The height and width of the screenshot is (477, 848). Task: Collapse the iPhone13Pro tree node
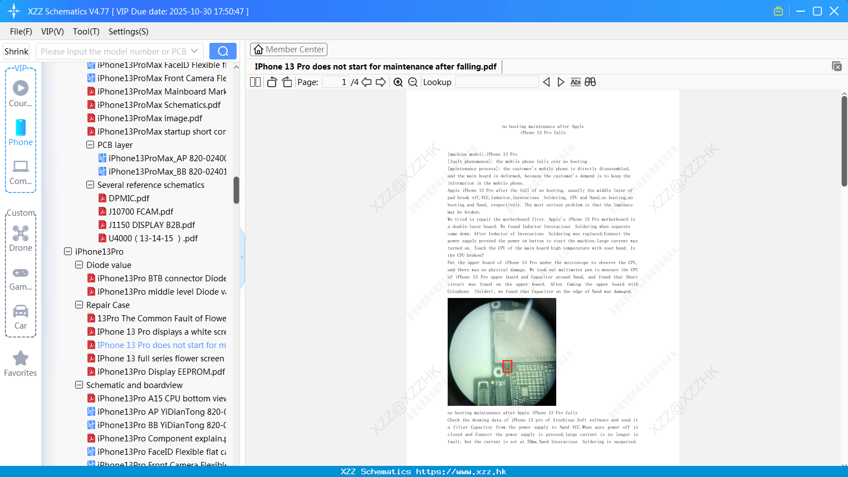pos(68,251)
